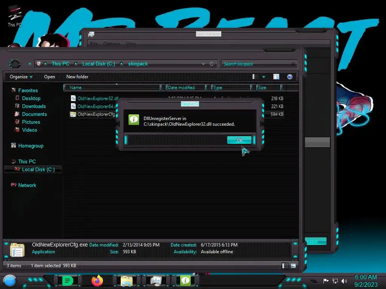Open the View menu in Task Manager
The image size is (386, 289).
[x=131, y=44]
